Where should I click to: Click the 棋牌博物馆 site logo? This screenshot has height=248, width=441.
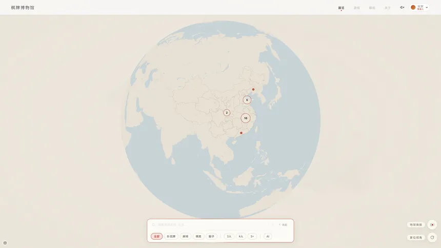(x=23, y=8)
